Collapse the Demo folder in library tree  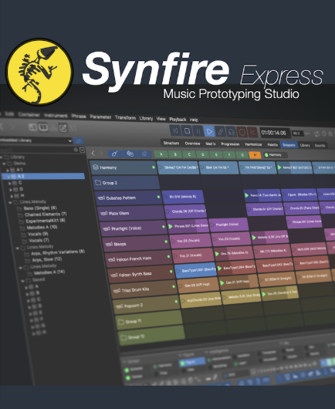[x=4, y=164]
